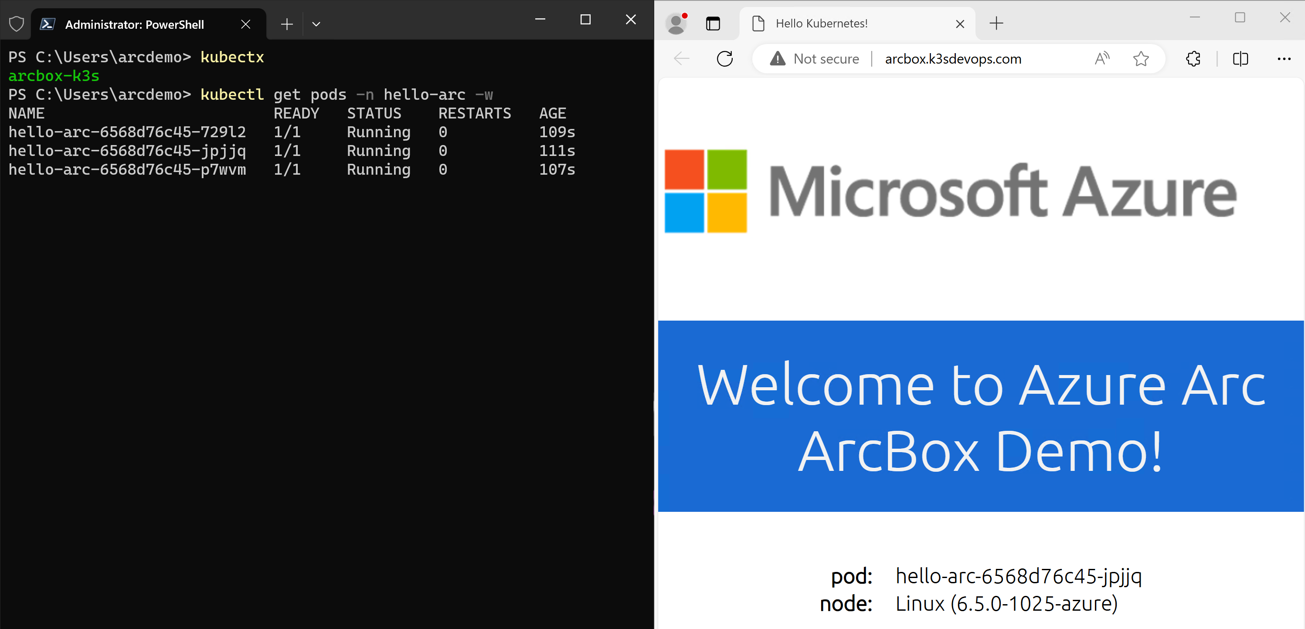Viewport: 1305px width, 629px height.
Task: Toggle the split screen icon in Edge
Action: (1240, 59)
